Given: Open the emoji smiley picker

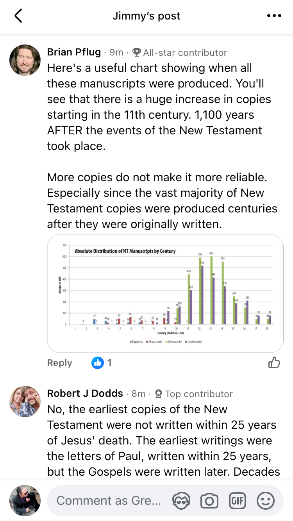Looking at the screenshot, I should point(266,501).
